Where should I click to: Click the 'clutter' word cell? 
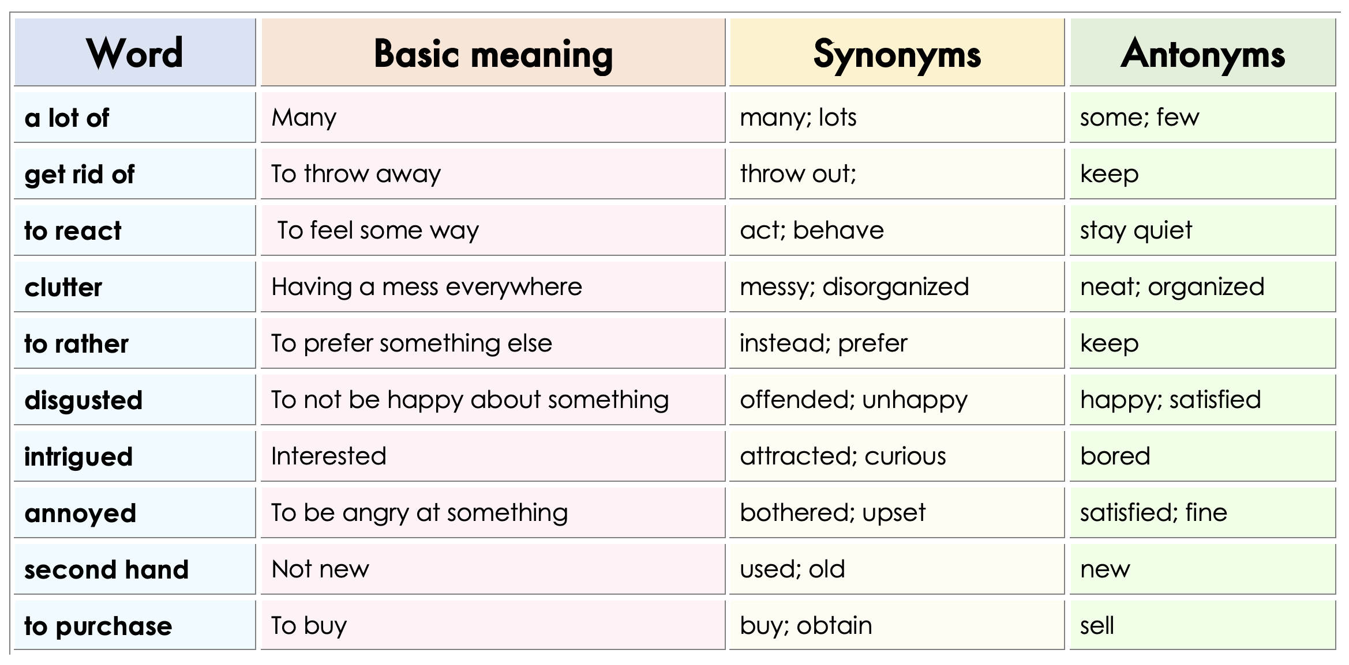(134, 287)
